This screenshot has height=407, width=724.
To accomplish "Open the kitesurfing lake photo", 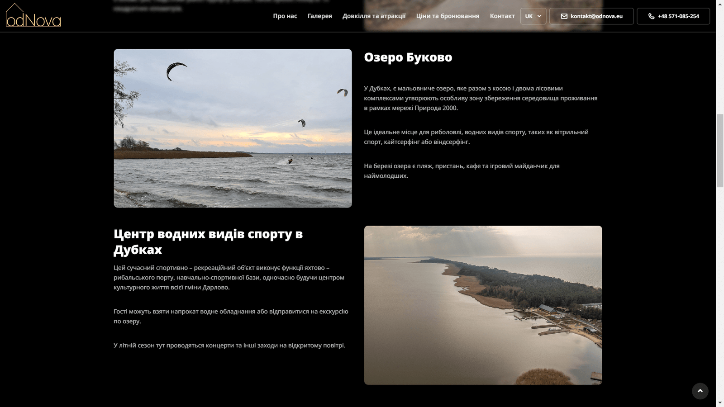I will pos(233,128).
